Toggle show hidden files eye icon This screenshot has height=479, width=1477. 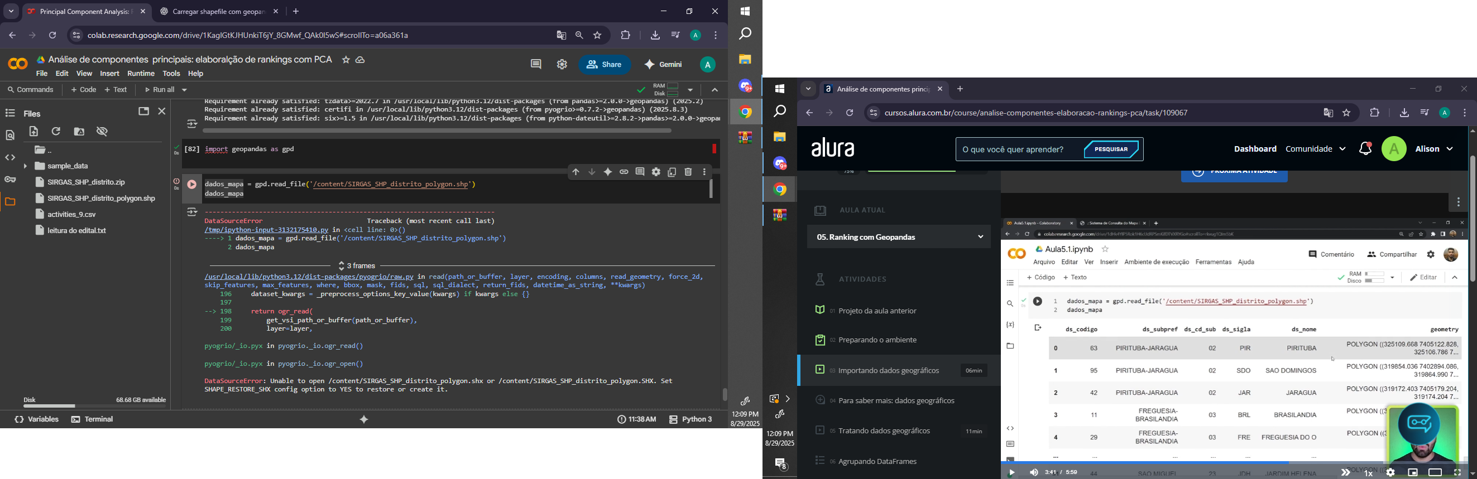tap(103, 132)
